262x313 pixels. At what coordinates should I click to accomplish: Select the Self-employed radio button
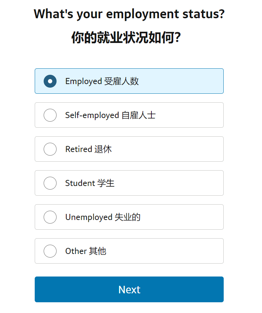[50, 115]
